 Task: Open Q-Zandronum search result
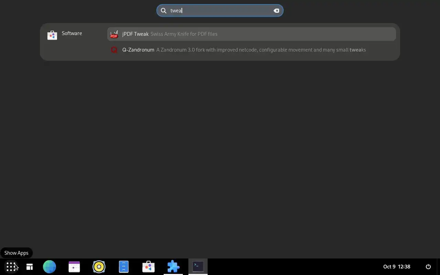click(252, 50)
